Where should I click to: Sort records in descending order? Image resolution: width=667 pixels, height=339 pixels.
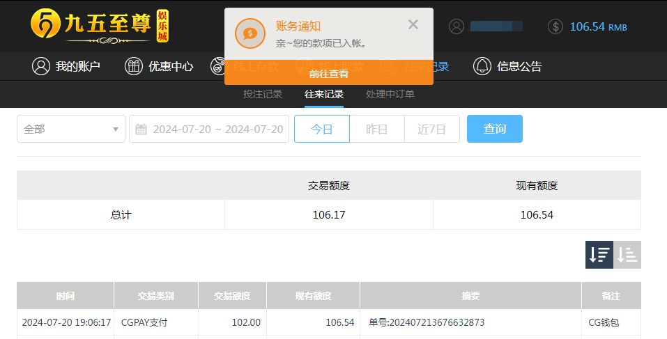[x=599, y=255]
